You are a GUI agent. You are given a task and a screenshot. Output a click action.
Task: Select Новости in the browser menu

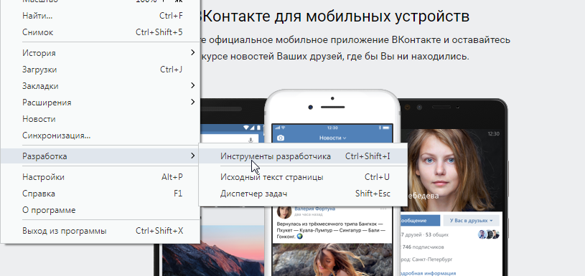click(x=100, y=119)
